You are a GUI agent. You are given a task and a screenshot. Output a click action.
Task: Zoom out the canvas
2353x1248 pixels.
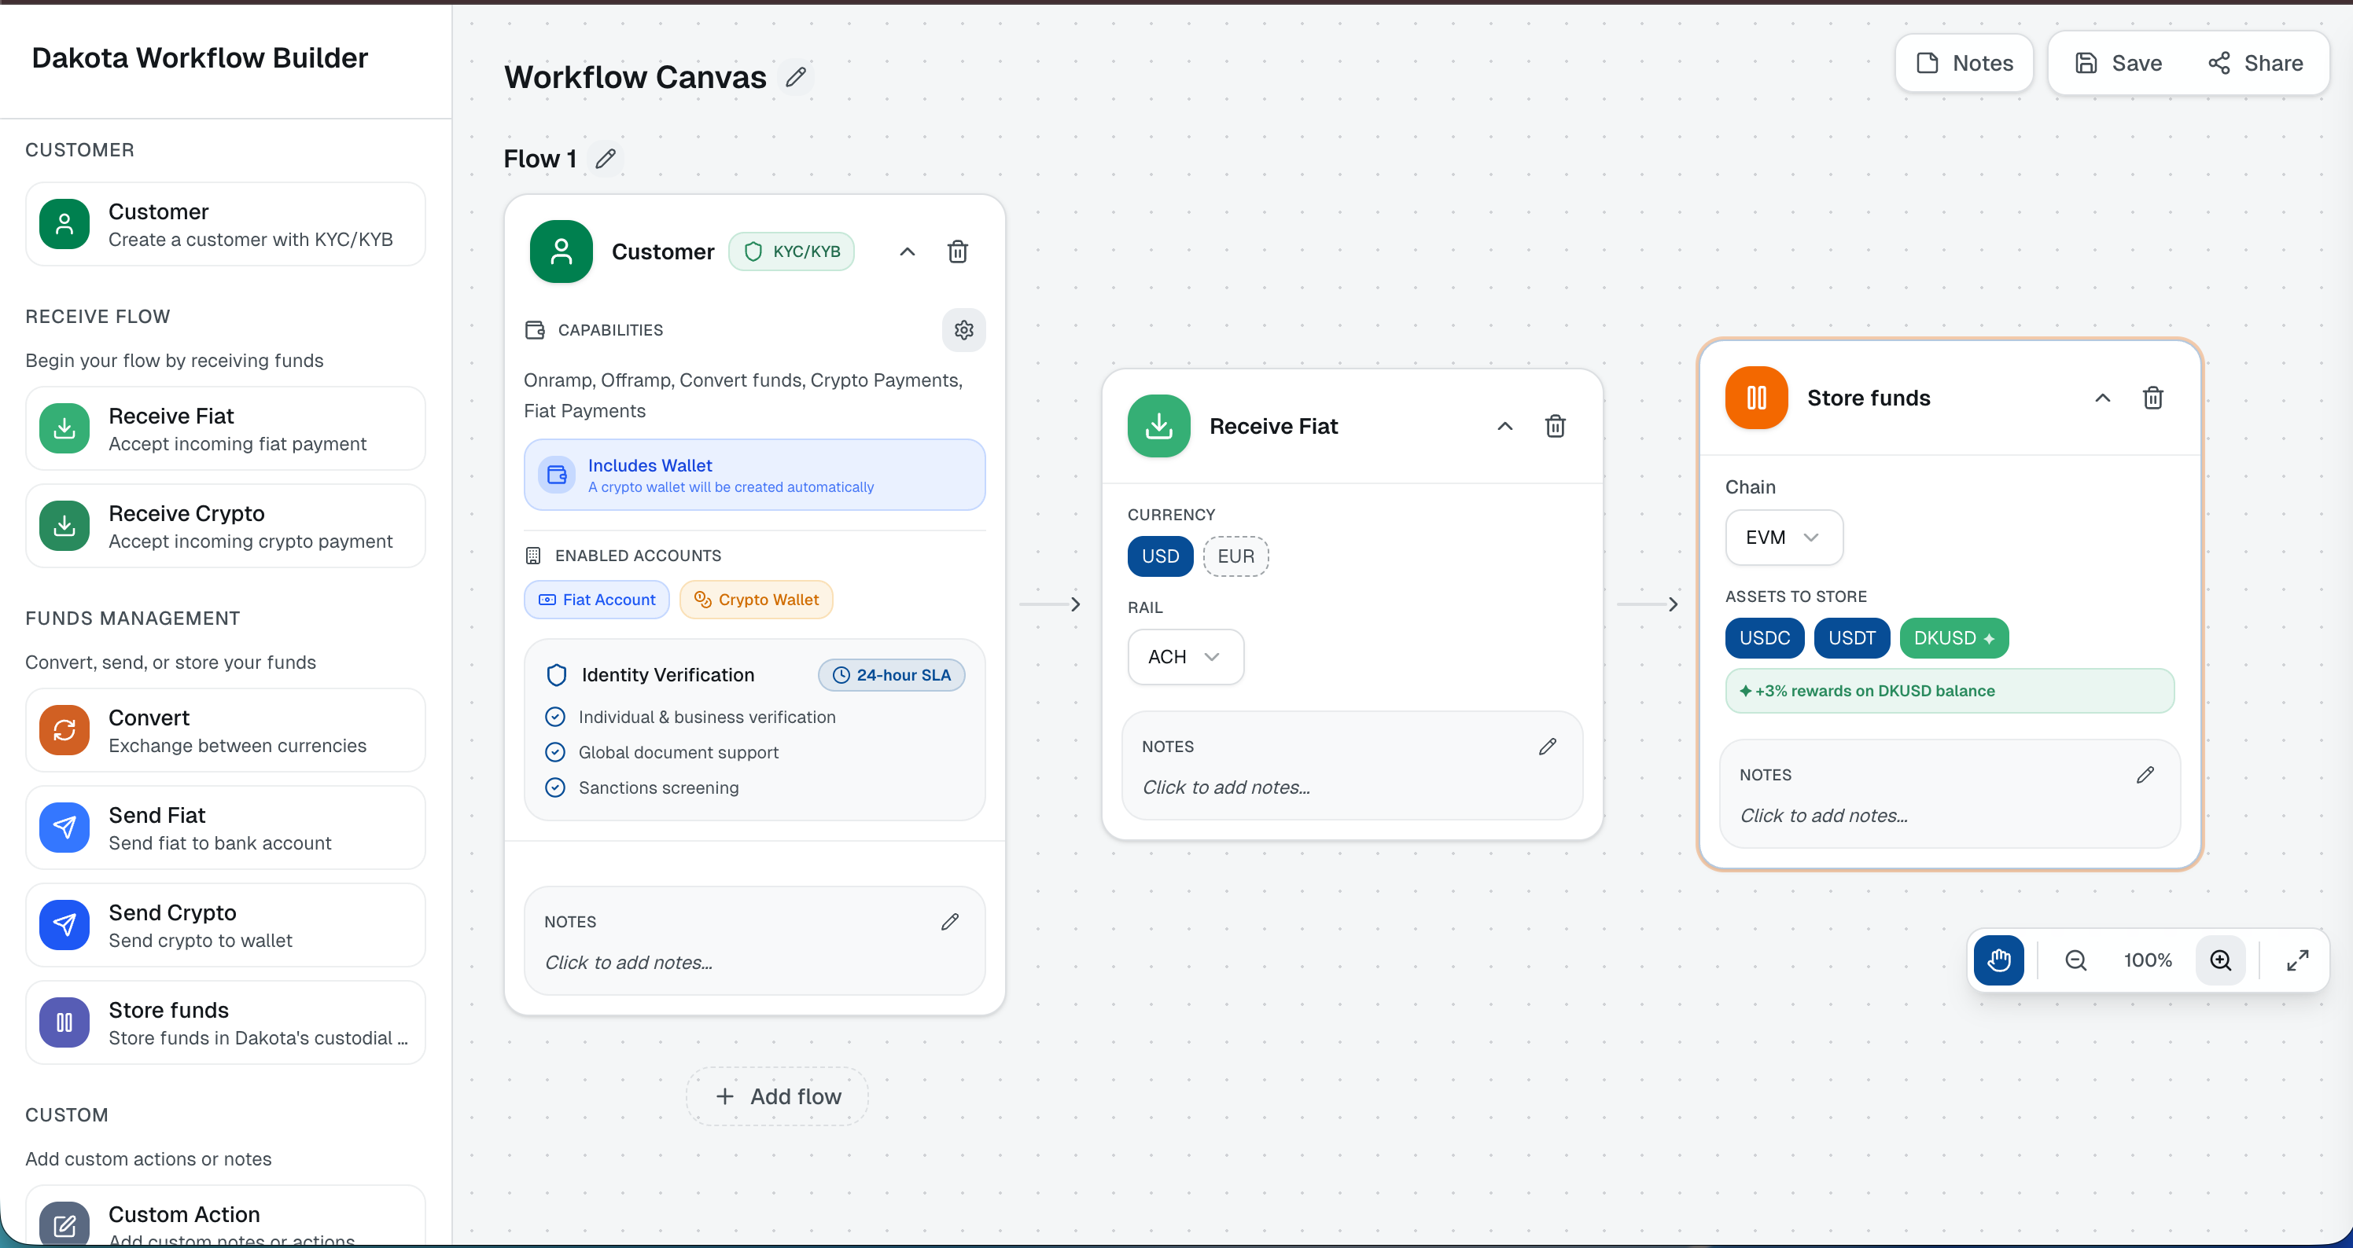(x=2075, y=960)
